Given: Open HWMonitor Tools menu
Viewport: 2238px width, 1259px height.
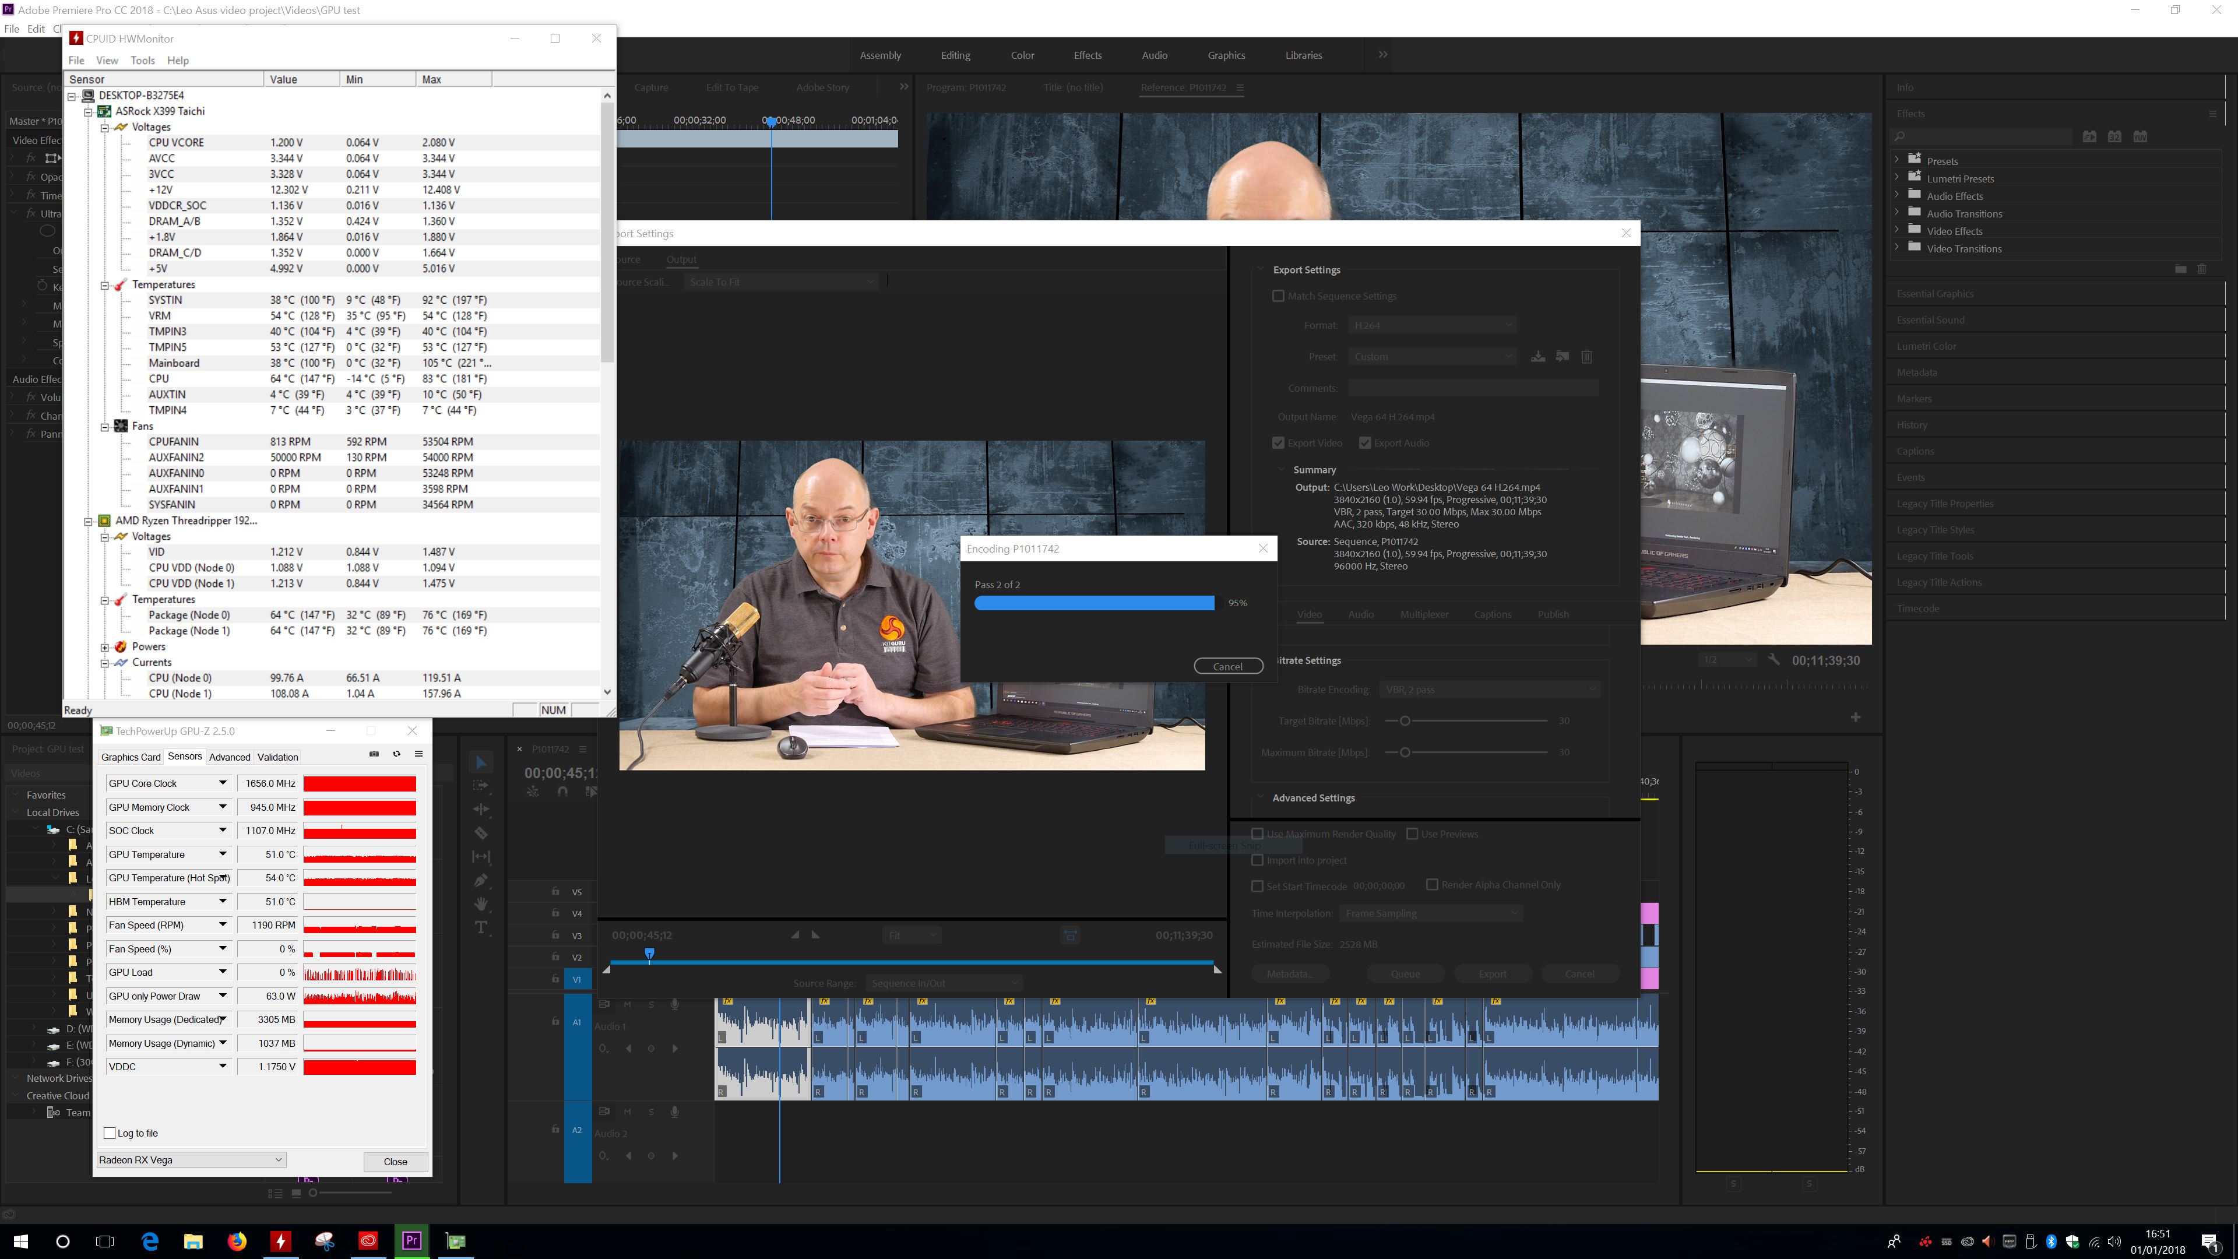Looking at the screenshot, I should [x=142, y=60].
